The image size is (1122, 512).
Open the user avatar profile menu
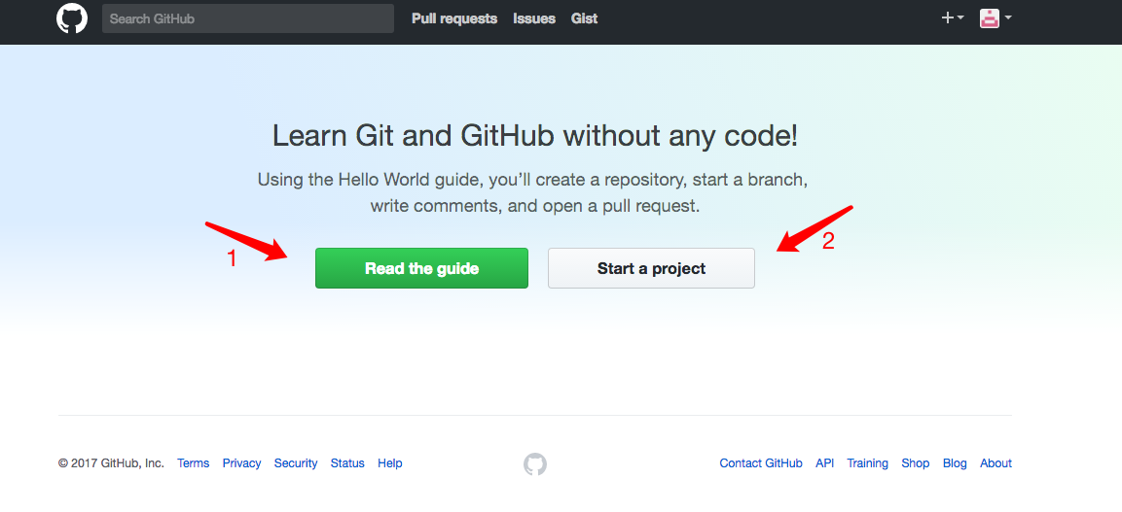(x=995, y=18)
